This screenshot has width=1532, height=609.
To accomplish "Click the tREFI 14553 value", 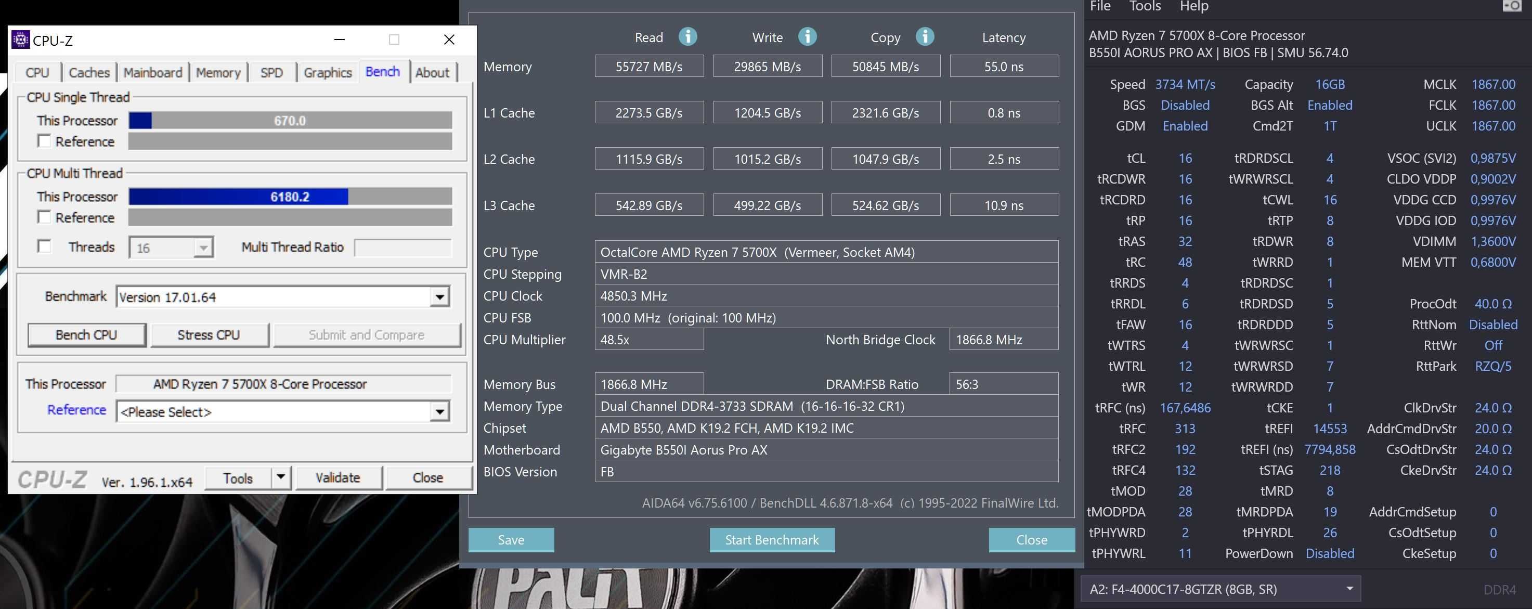I will pos(1330,429).
